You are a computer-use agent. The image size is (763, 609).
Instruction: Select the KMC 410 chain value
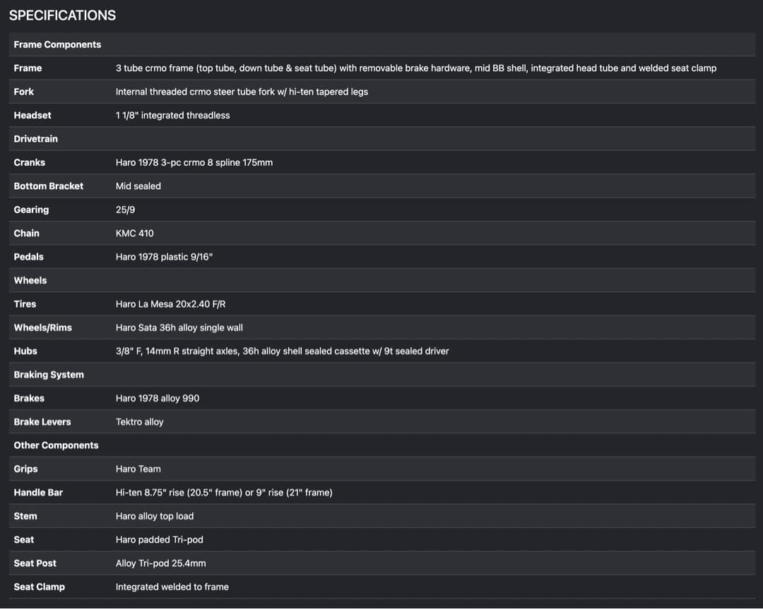135,234
